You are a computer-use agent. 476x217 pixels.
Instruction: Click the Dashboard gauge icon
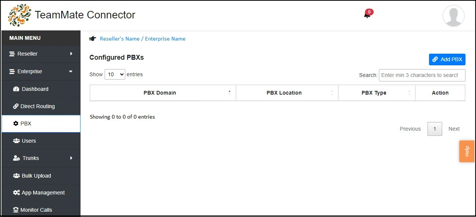tap(16, 89)
